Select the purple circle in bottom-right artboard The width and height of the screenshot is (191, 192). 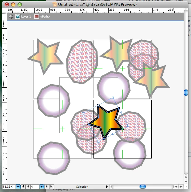(x=130, y=154)
